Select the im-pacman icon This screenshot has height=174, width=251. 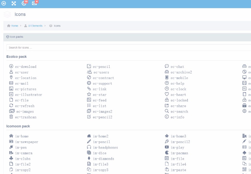(167, 153)
